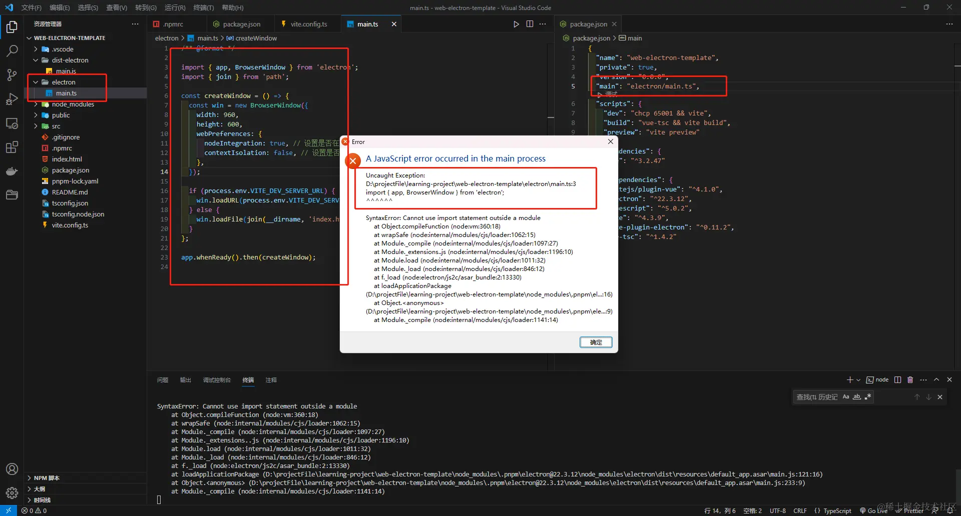Open the 文件(F) menu
The image size is (961, 516).
(31, 7)
